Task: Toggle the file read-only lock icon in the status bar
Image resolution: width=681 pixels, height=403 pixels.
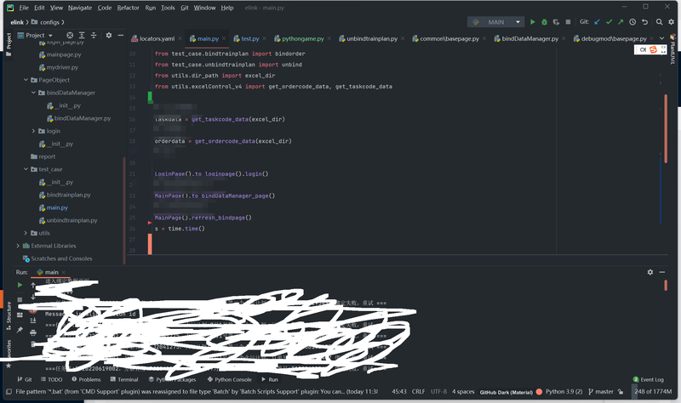Action: [621, 392]
